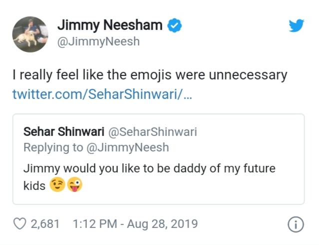Click the tongue-out winking emoji

coord(74,185)
